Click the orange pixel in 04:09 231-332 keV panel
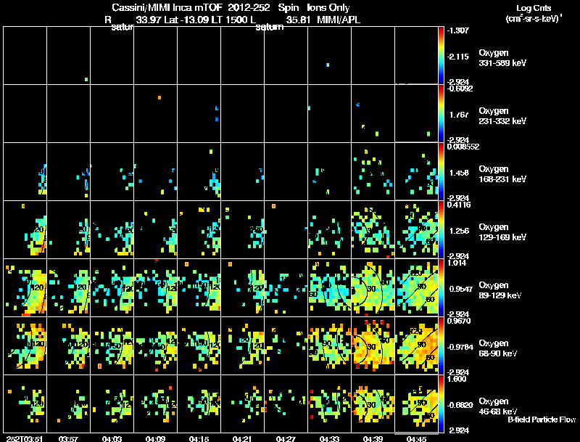The width and height of the screenshot is (580, 442). coord(159,98)
